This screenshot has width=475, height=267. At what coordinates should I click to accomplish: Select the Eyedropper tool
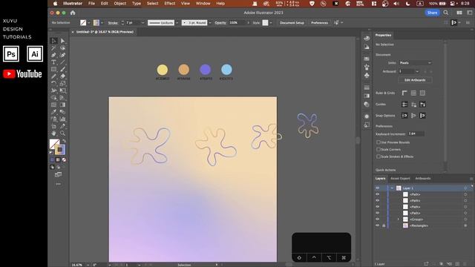(53, 112)
